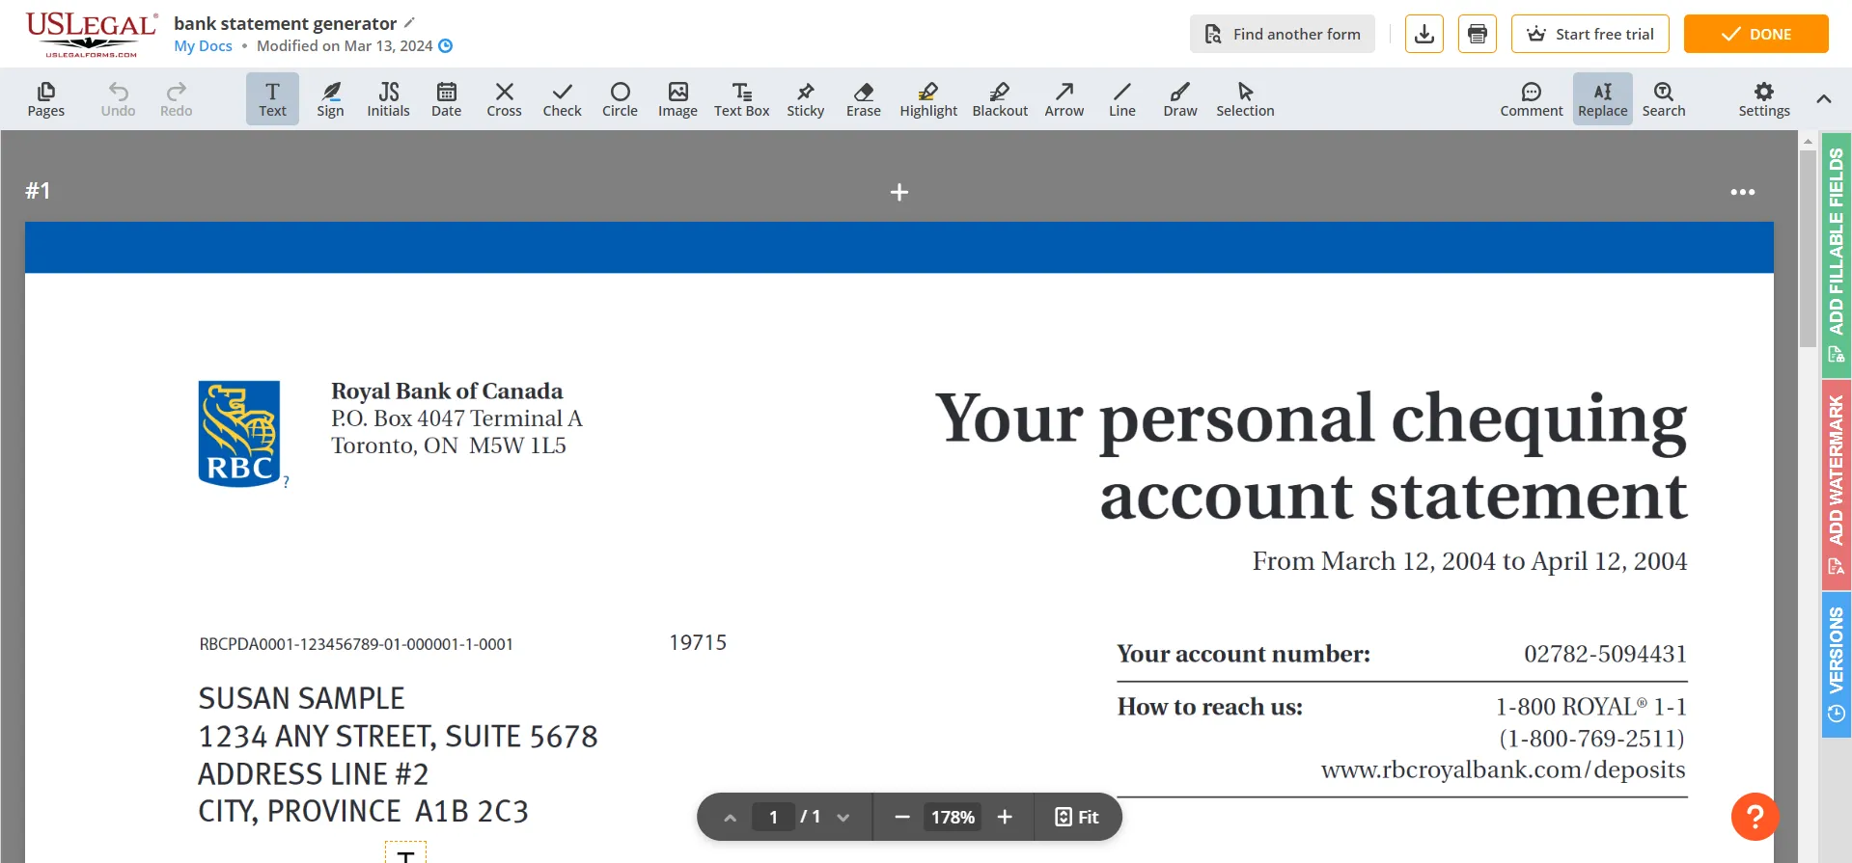Open the Pages panel
Screen dimensions: 1852x863
[x=45, y=99]
